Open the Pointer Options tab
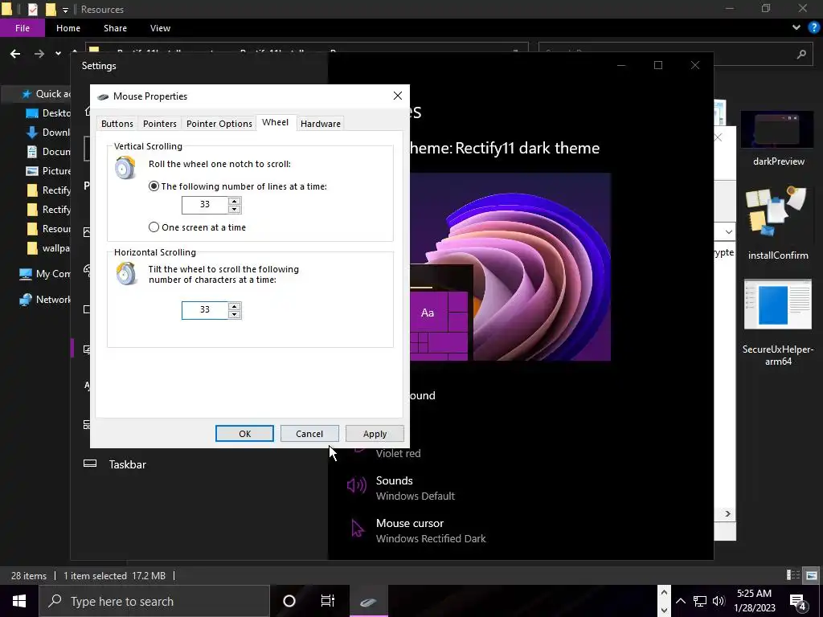The width and height of the screenshot is (823, 617). click(x=219, y=123)
